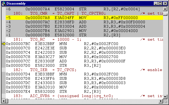This screenshot has height=105, width=169.
Task: Select source line 180 TC0_CMR
Action: (84, 14)
